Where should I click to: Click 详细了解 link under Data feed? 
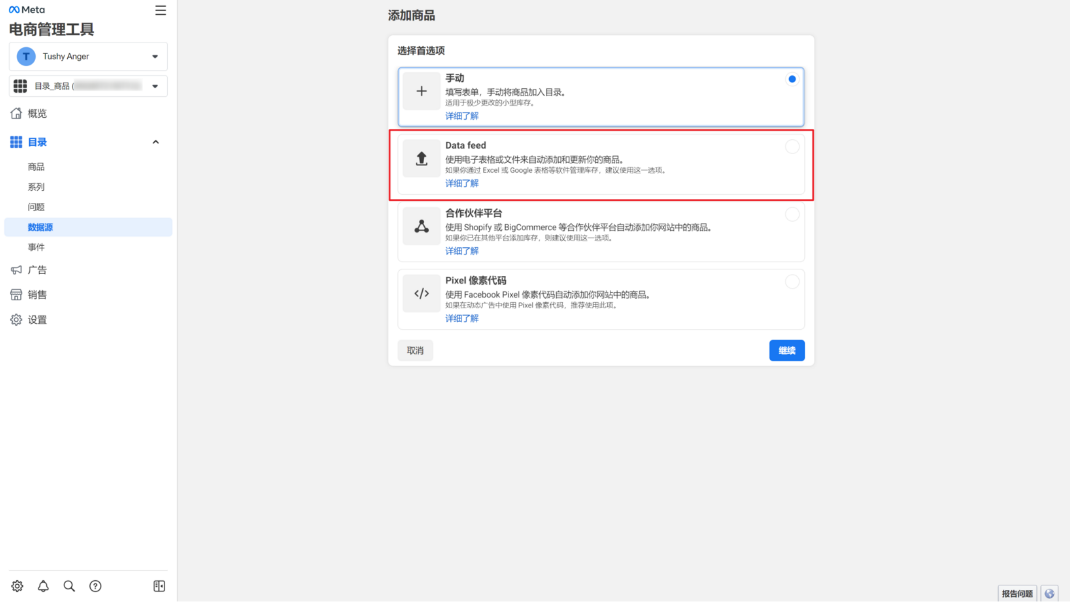(462, 184)
